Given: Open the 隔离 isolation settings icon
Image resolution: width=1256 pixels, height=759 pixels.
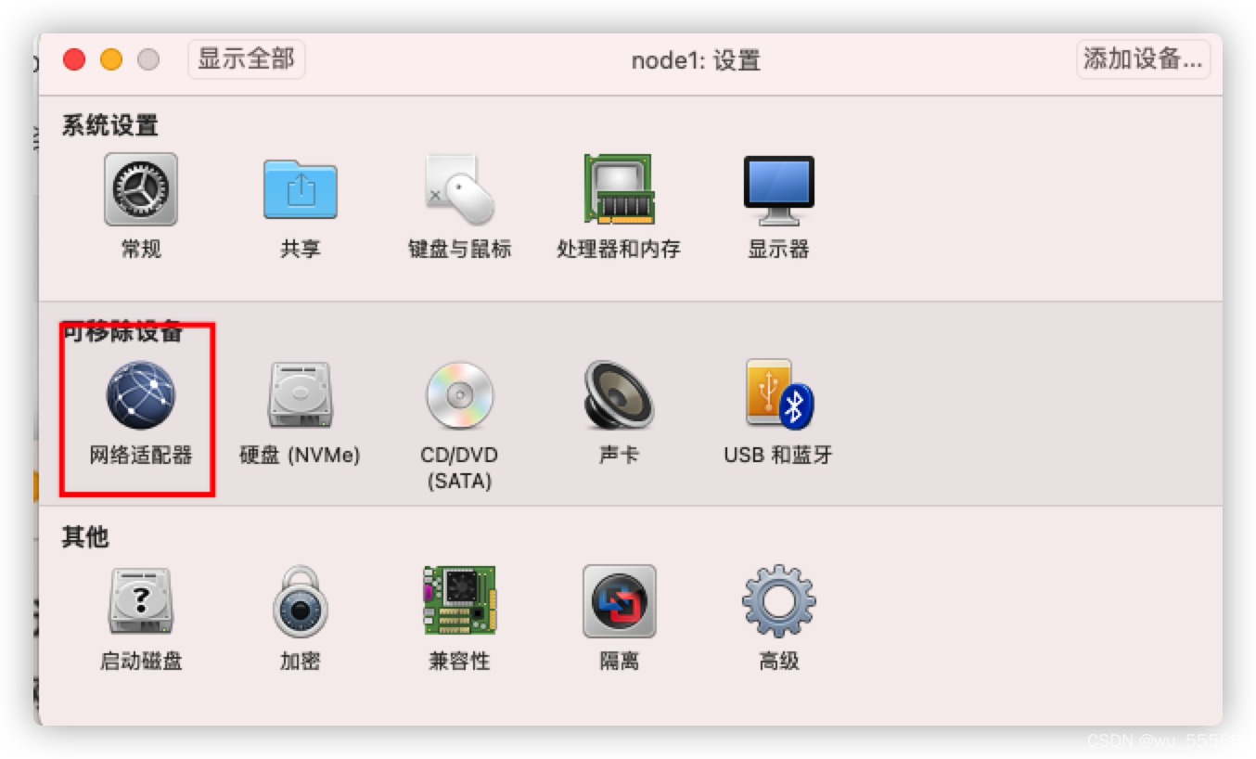Looking at the screenshot, I should (619, 601).
